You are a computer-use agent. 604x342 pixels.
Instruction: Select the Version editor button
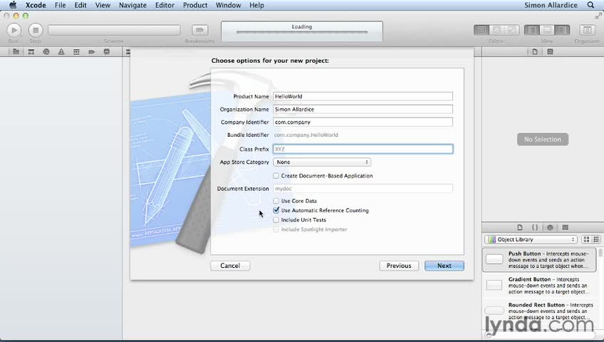pos(512,30)
